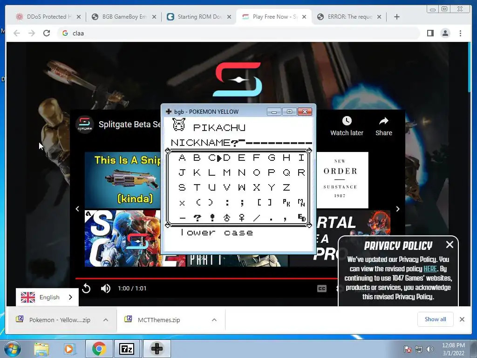
Task: Select letter D in the Pokemon keyboard
Action: [x=227, y=158]
